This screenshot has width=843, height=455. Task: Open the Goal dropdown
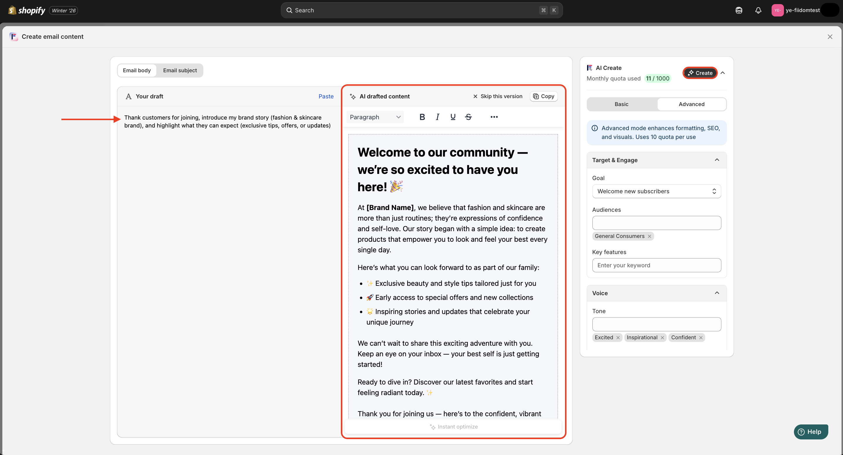(656, 191)
